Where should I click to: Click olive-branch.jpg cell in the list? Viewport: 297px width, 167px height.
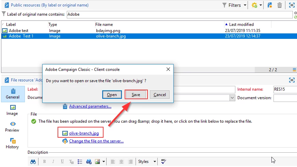(111, 36)
